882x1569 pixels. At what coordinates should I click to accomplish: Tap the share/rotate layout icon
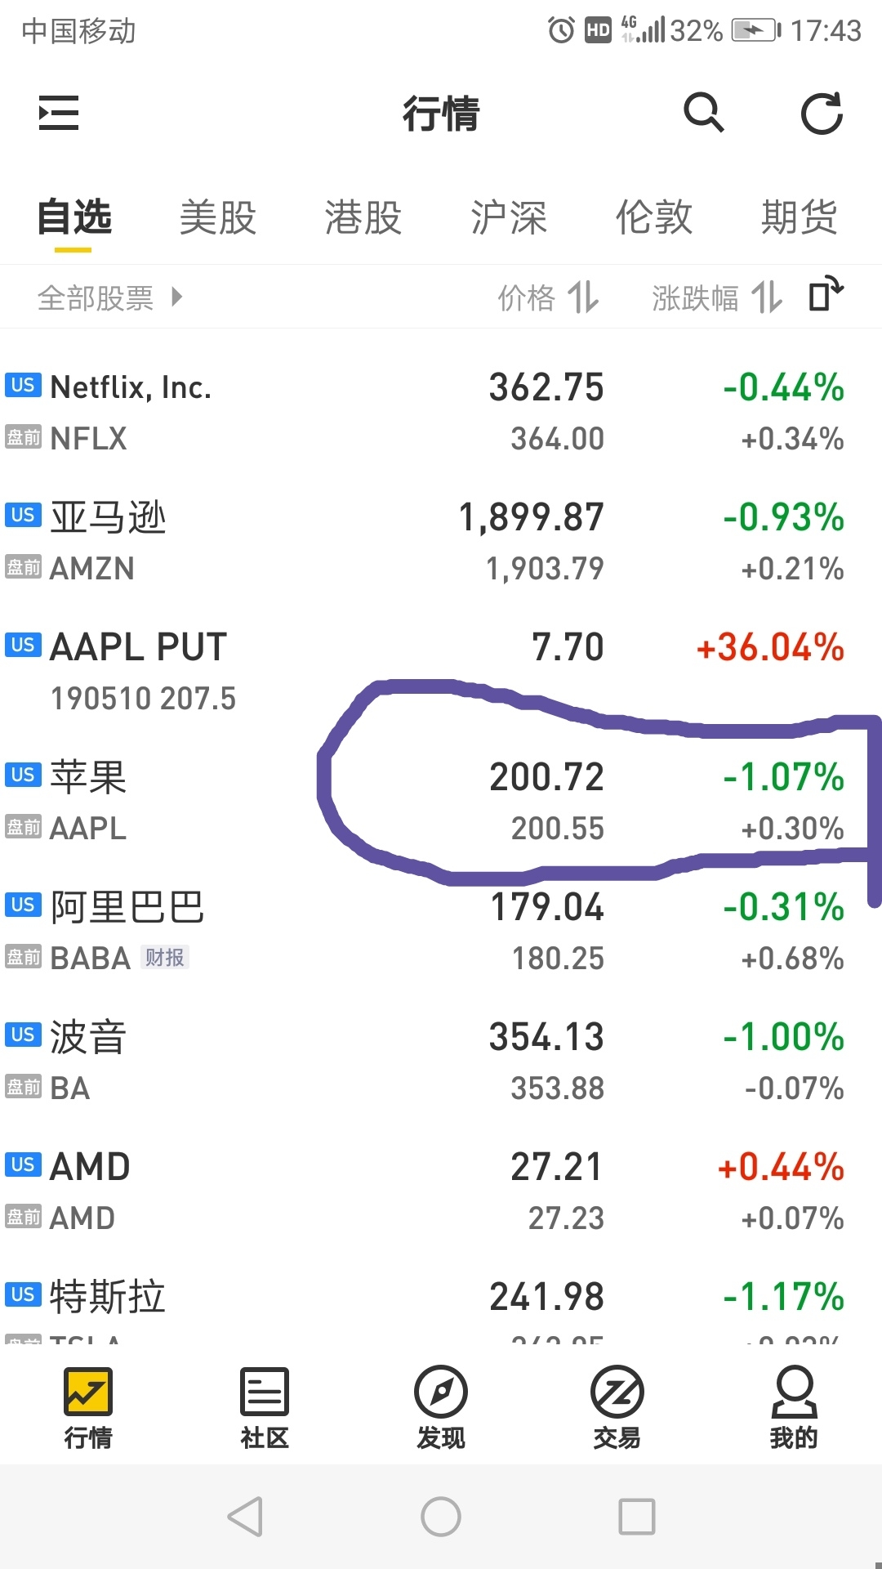(826, 294)
